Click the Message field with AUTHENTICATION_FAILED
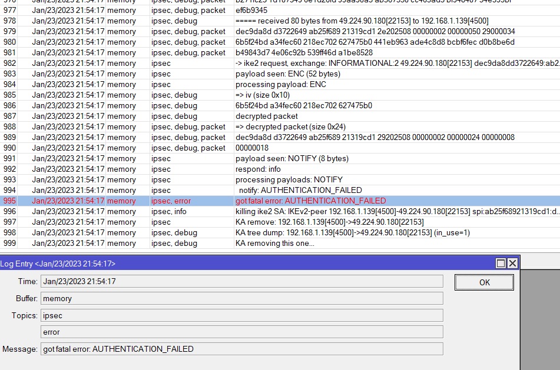Screen dimensions: 560x370 242,349
